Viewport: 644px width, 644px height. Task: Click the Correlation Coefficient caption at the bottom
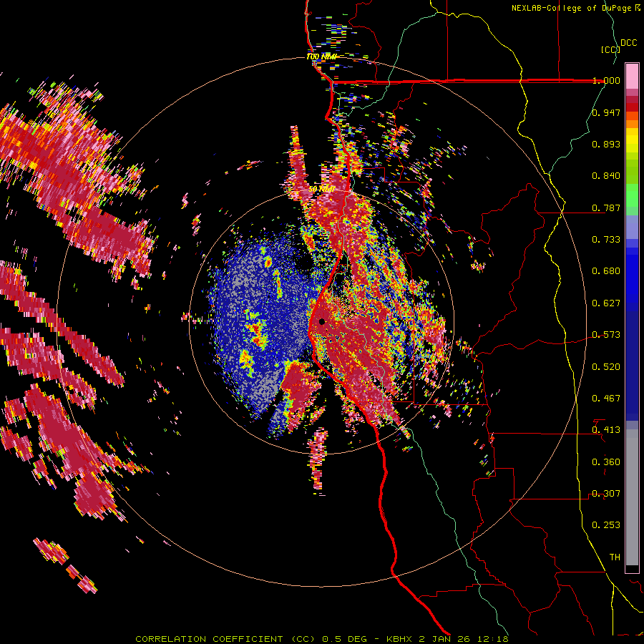pos(321,639)
